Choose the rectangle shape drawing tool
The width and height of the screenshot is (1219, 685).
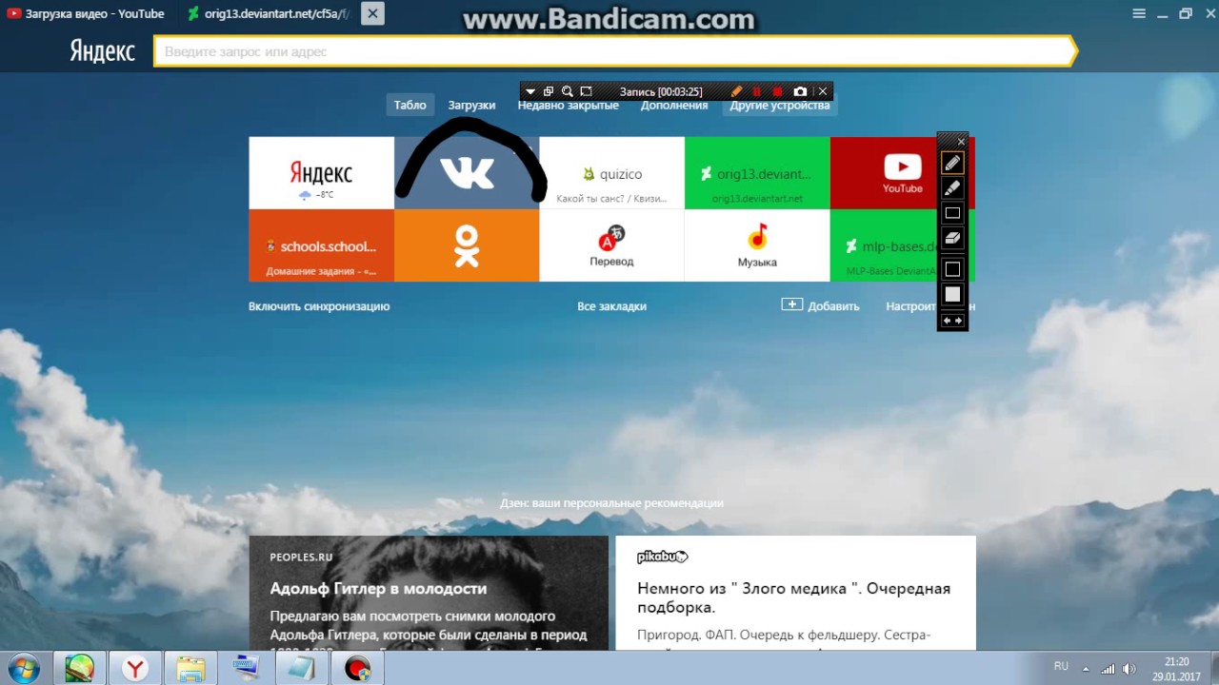[952, 213]
